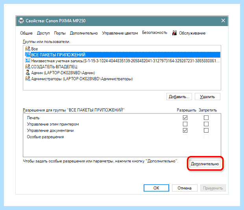Click the ВСЕ ПАКЕТЫ ПРИЛОЖЕНИЙ package icon

28,55
